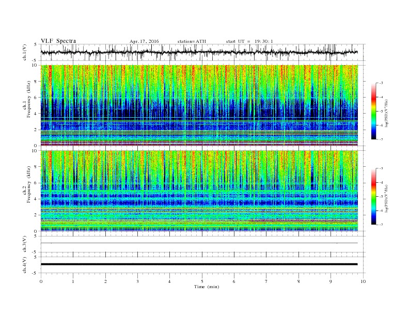Click the "3" tick on the Time axis
409x316 pixels.
coord(137,281)
